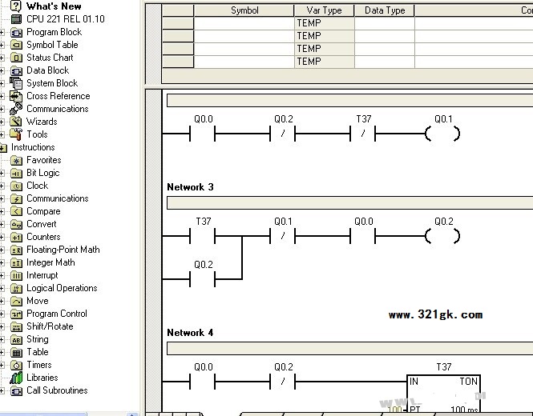Select the T37 TON timer box
Image resolution: width=533 pixels, height=416 pixels.
(x=443, y=392)
